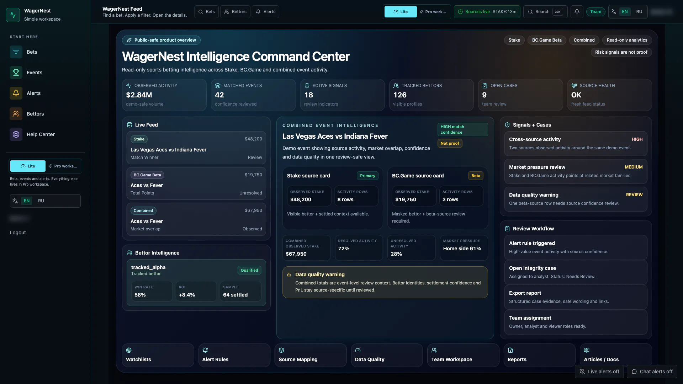Click Logout in the sidebar
Screen dimensions: 683x384
click(18, 233)
